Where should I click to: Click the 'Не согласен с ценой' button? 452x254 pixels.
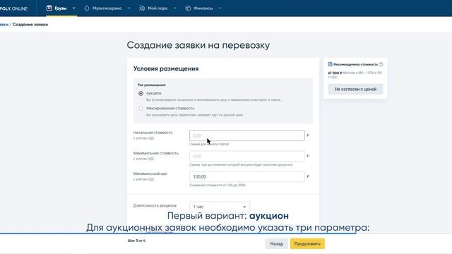point(355,90)
